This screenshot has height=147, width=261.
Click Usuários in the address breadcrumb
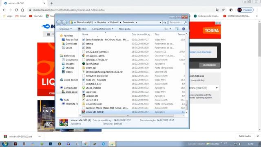point(102,22)
